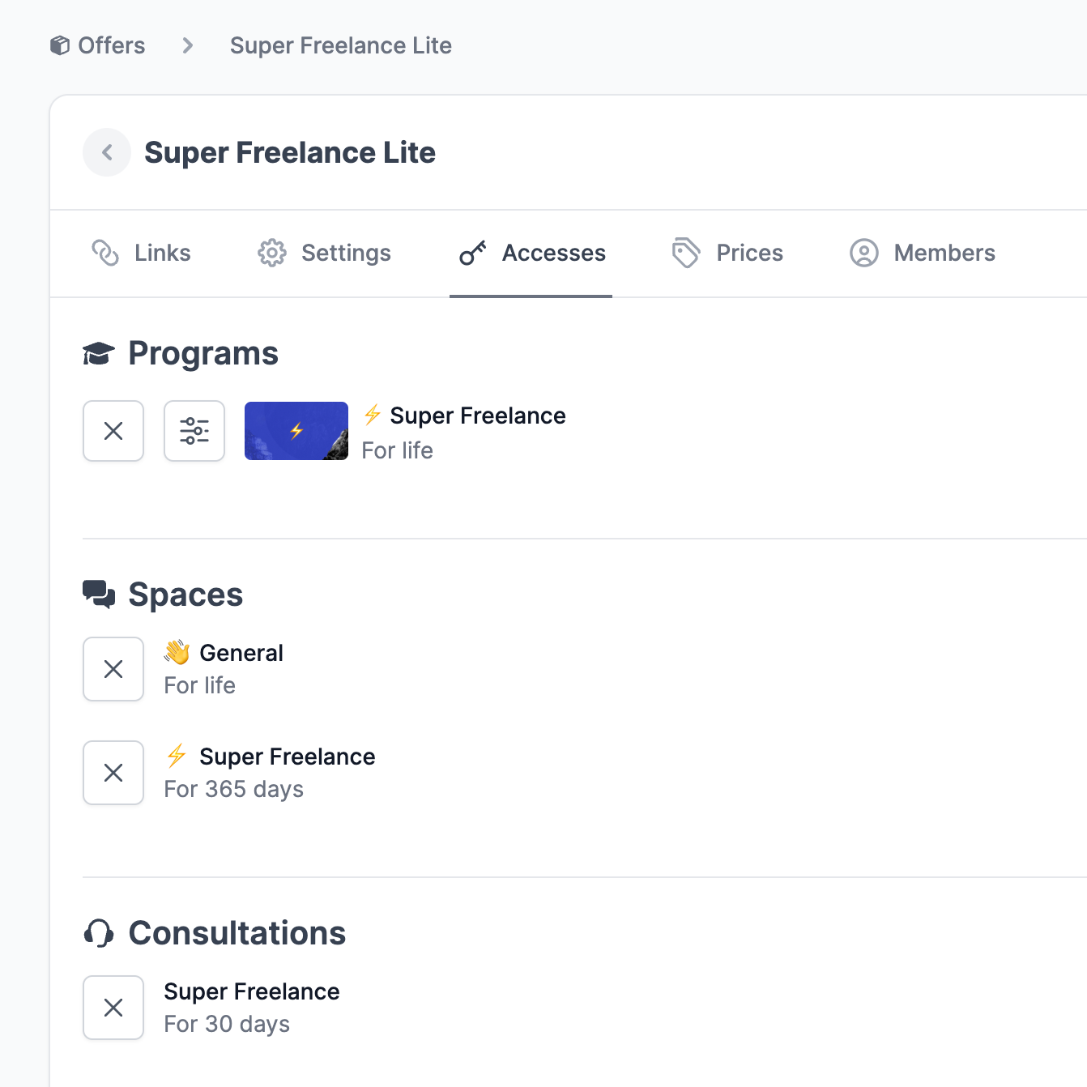Click the user circle icon beside Members
Viewport: 1087px width, 1087px height.
(864, 253)
